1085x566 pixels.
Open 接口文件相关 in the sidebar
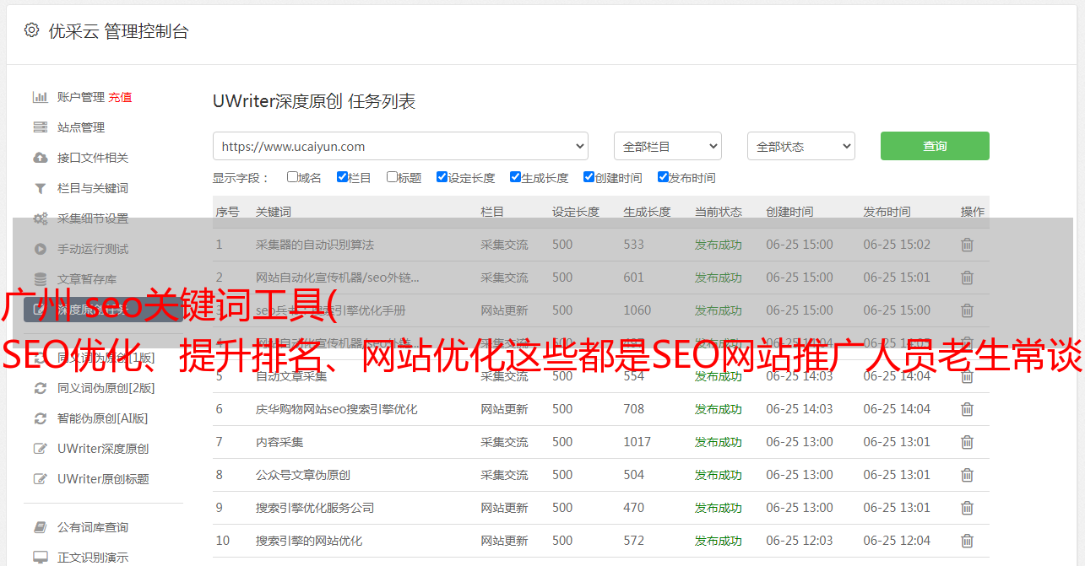(93, 158)
